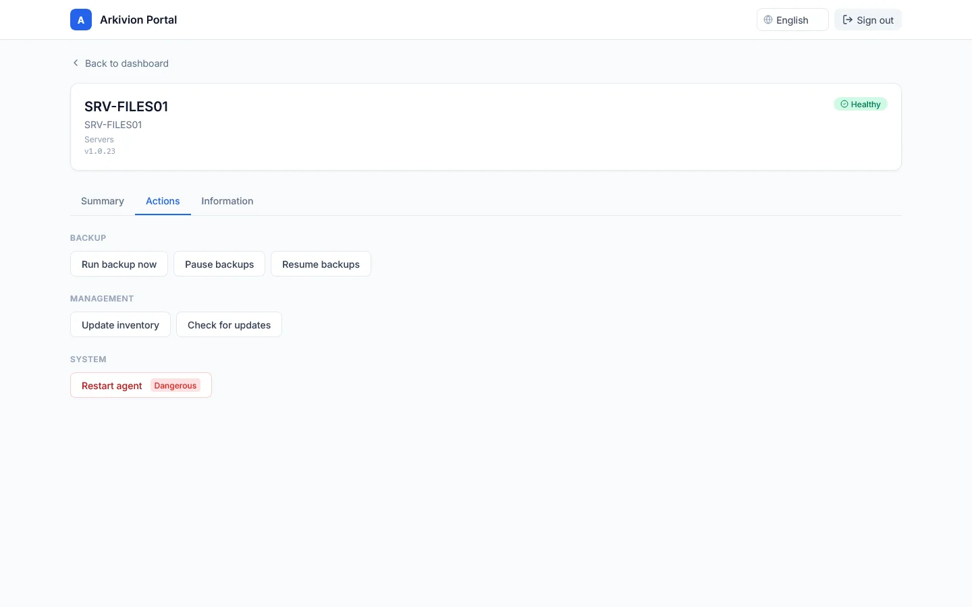Click the Healthy status badge
The height and width of the screenshot is (607, 972).
[861, 104]
